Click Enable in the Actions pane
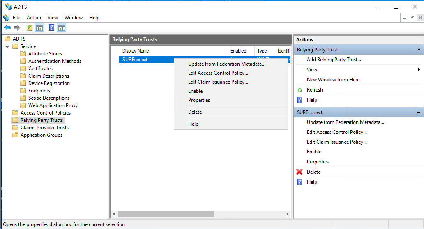 pyautogui.click(x=314, y=152)
